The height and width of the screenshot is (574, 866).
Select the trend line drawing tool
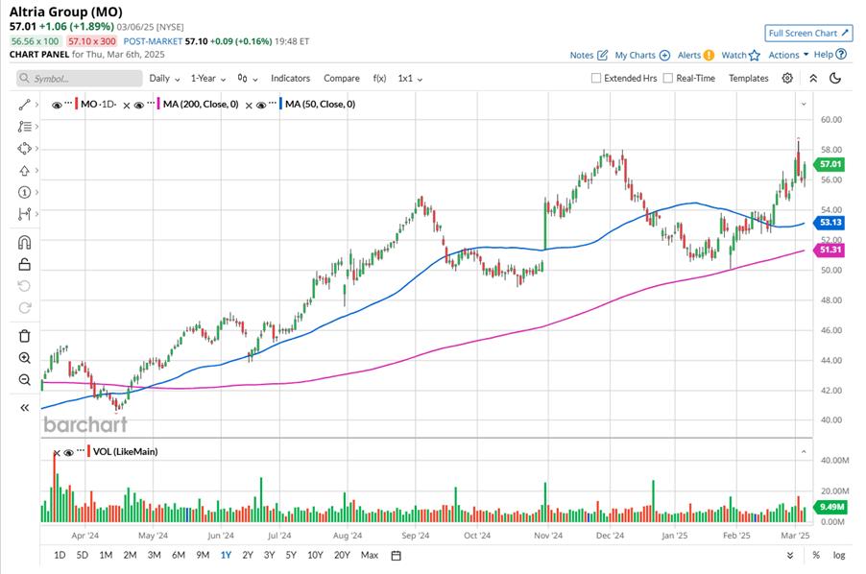(24, 105)
